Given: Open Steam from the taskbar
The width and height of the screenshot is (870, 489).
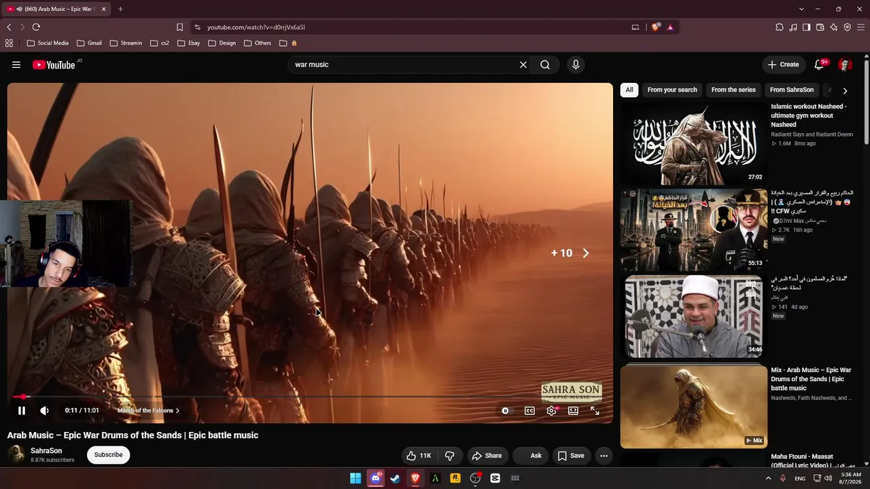Looking at the screenshot, I should [x=395, y=478].
